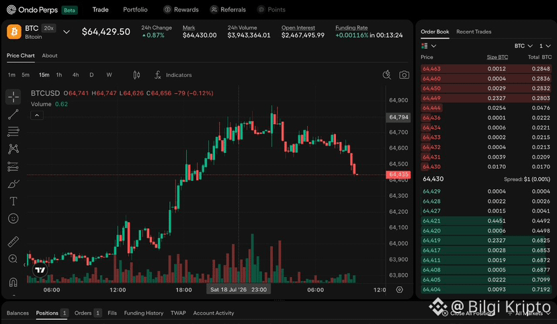Click bid price 64,421 in order book
The width and height of the screenshot is (557, 324).
[431, 221]
